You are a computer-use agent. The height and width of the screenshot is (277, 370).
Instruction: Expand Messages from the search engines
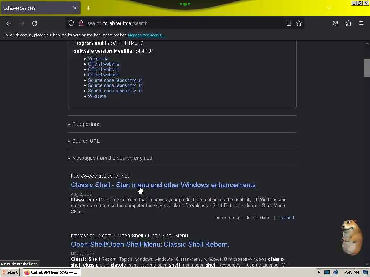click(x=110, y=158)
